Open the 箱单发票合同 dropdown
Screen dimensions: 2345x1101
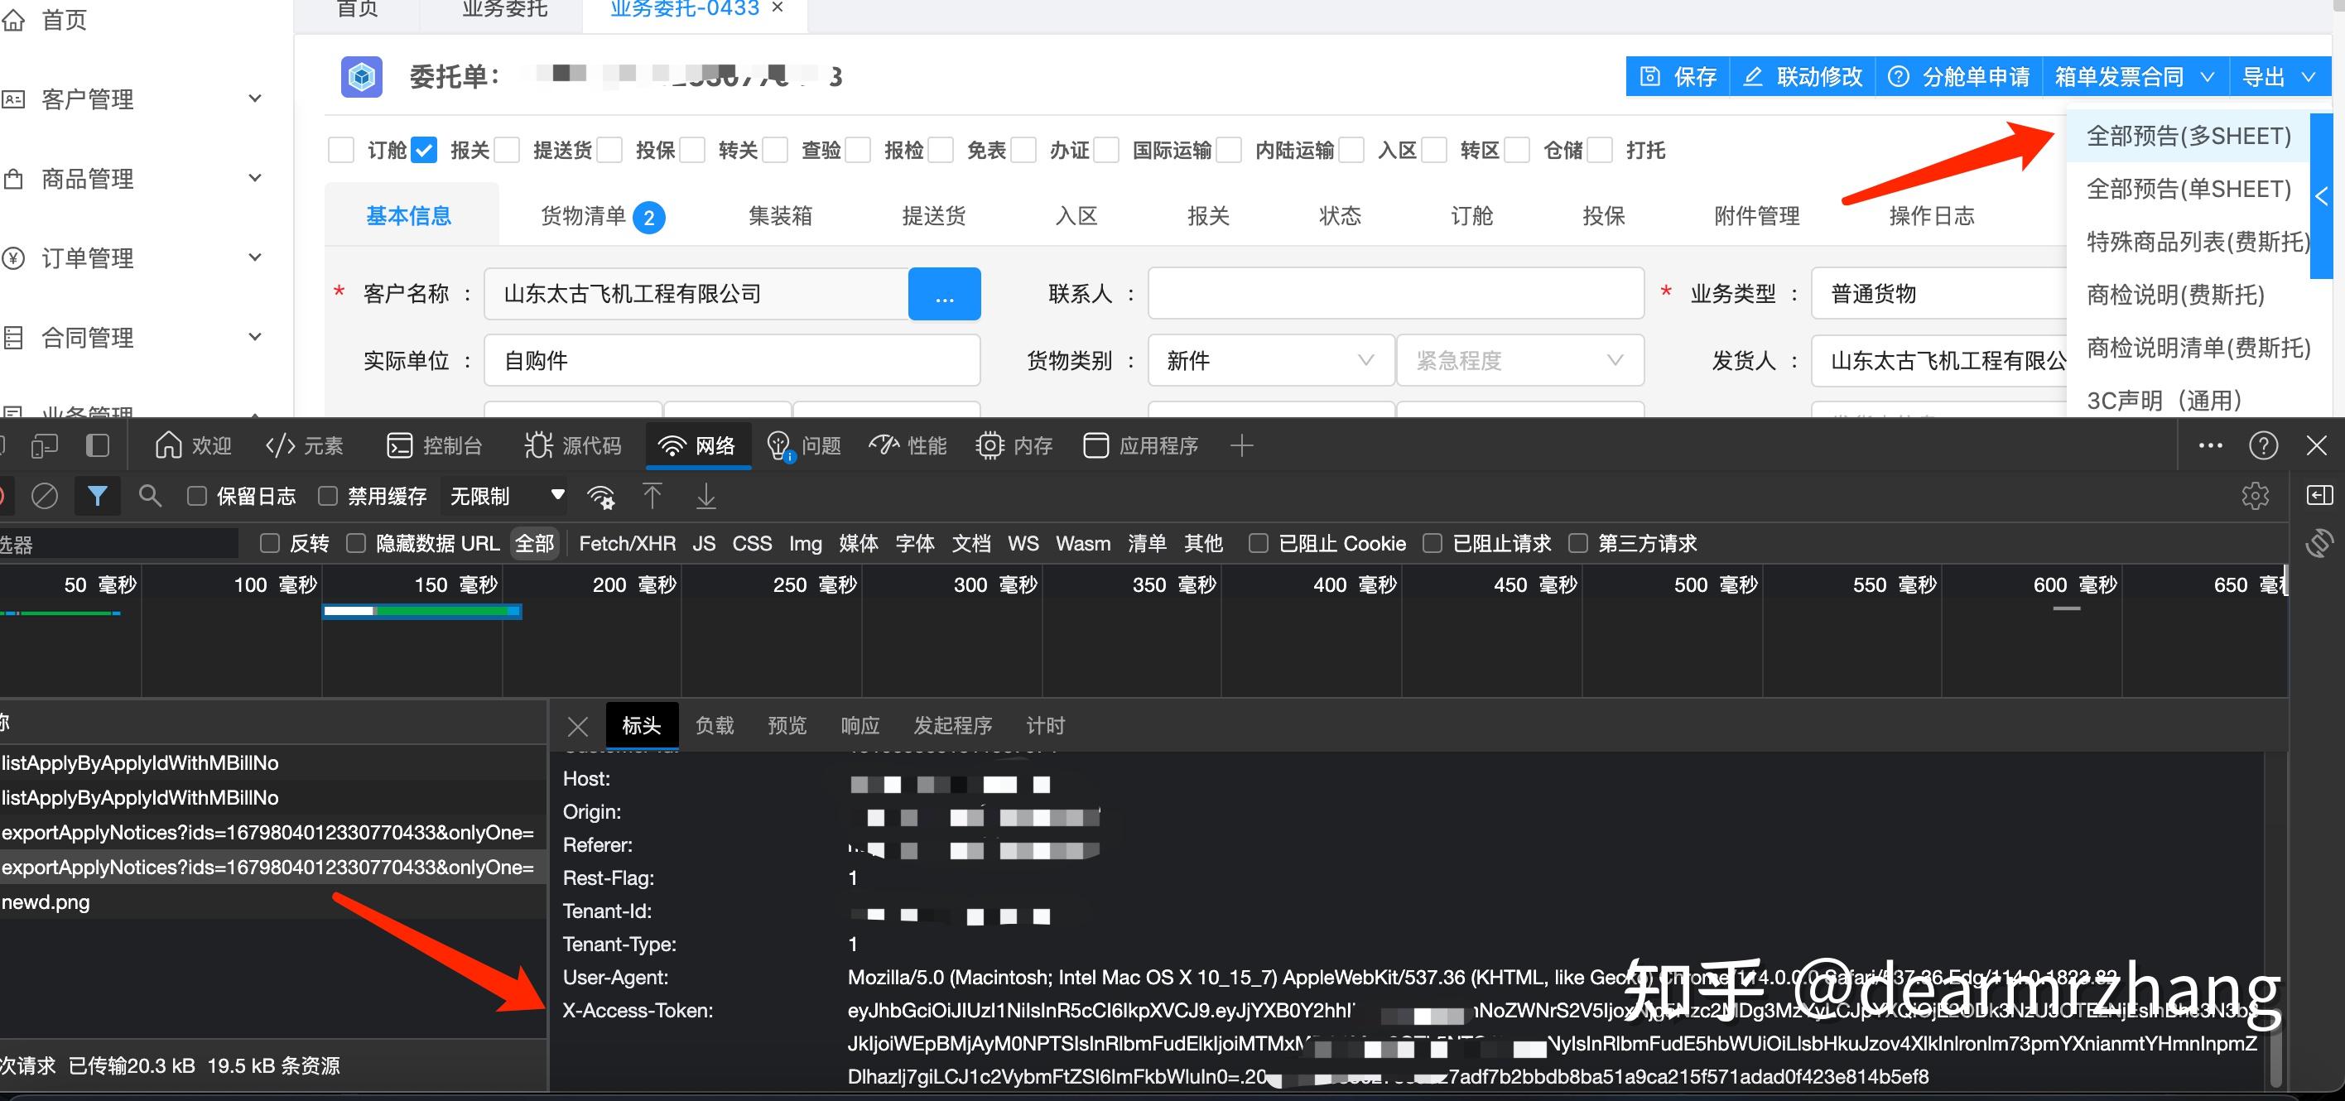(x=2135, y=77)
